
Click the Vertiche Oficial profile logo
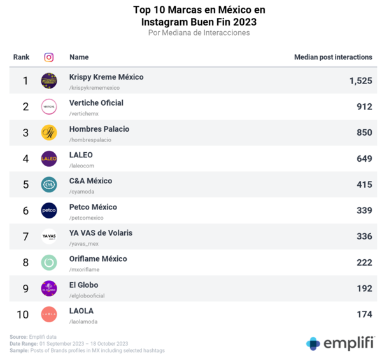point(49,107)
